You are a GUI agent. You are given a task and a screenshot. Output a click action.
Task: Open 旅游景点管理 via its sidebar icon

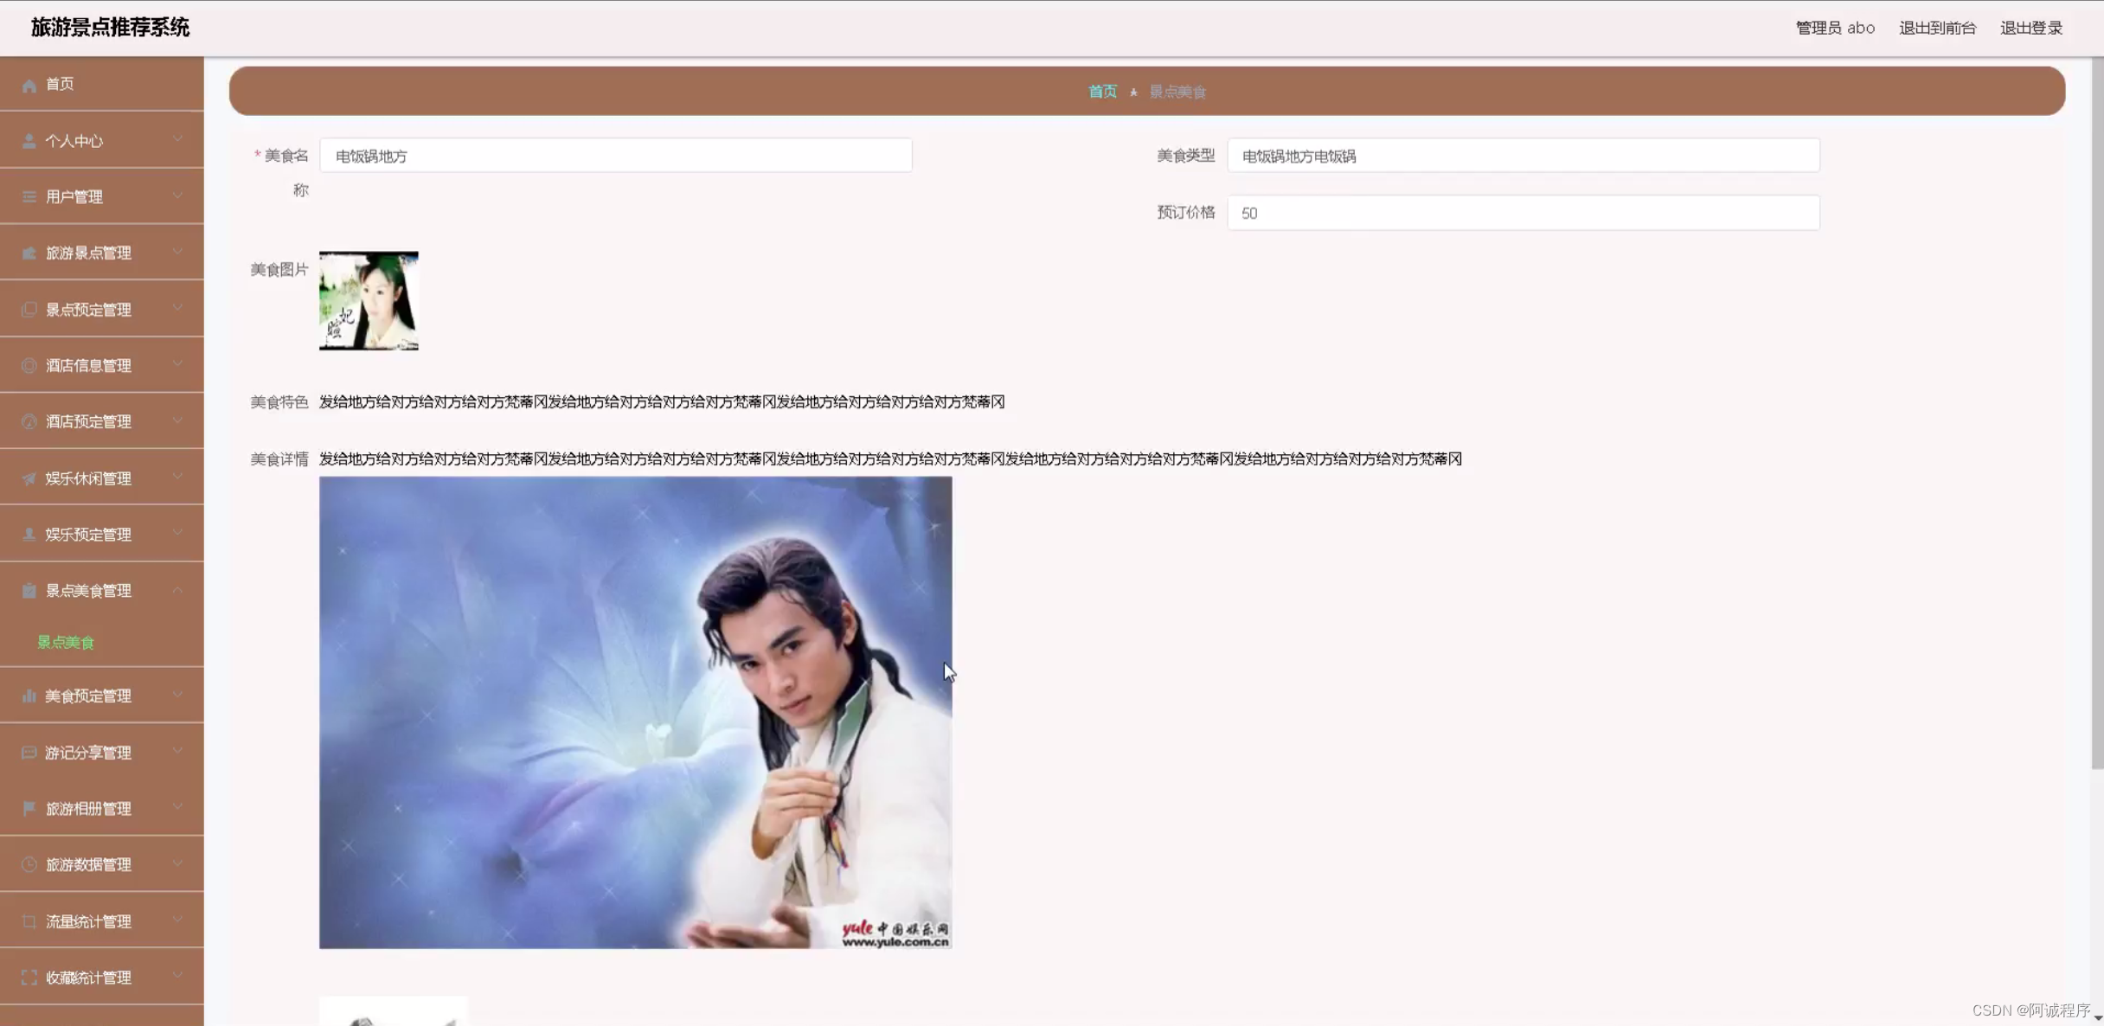click(x=29, y=253)
